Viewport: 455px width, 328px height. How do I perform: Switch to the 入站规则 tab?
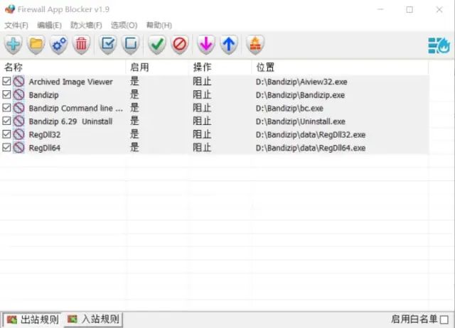93,319
